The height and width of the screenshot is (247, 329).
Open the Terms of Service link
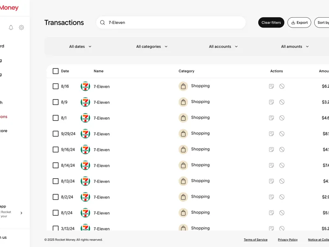tap(255, 240)
